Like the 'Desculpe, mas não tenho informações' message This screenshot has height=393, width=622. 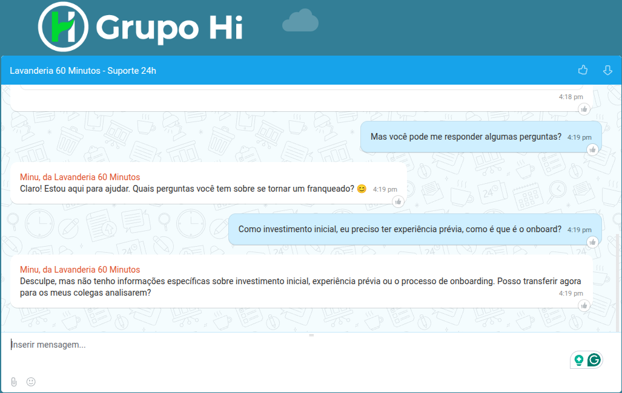pos(584,305)
